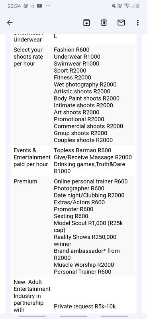
Task: Tap 'Private request R5k-10k' text
Action: 85,306
